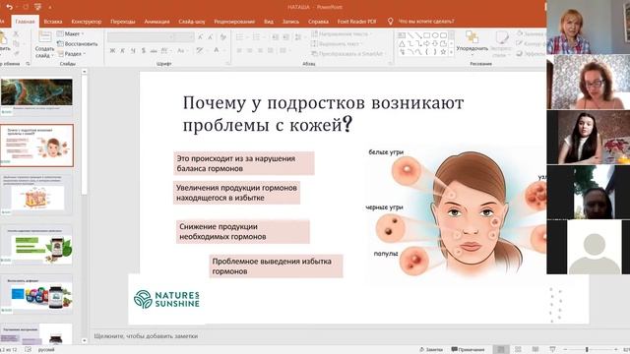630x354 pixels.
Task: Toggle the Заметки notes button in status bar
Action: (x=431, y=350)
